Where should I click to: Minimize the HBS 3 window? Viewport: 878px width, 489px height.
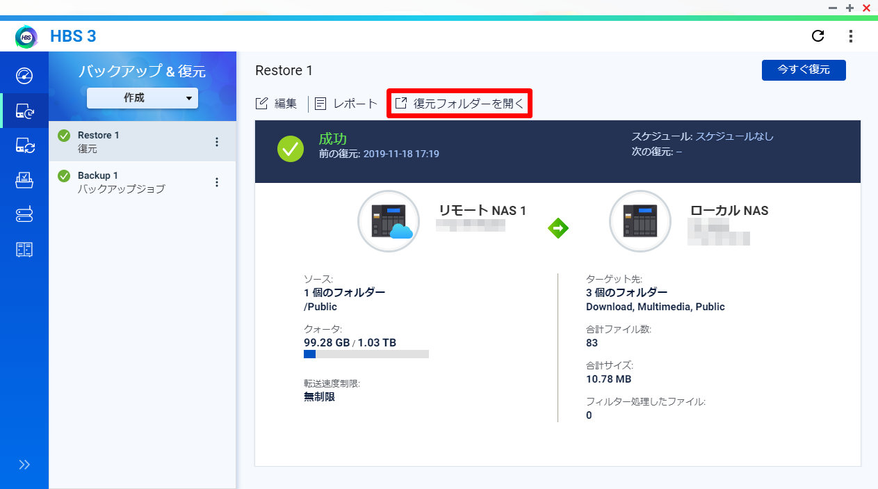[833, 8]
